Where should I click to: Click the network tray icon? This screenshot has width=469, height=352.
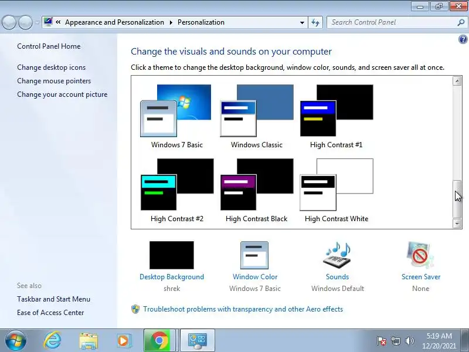point(395,341)
